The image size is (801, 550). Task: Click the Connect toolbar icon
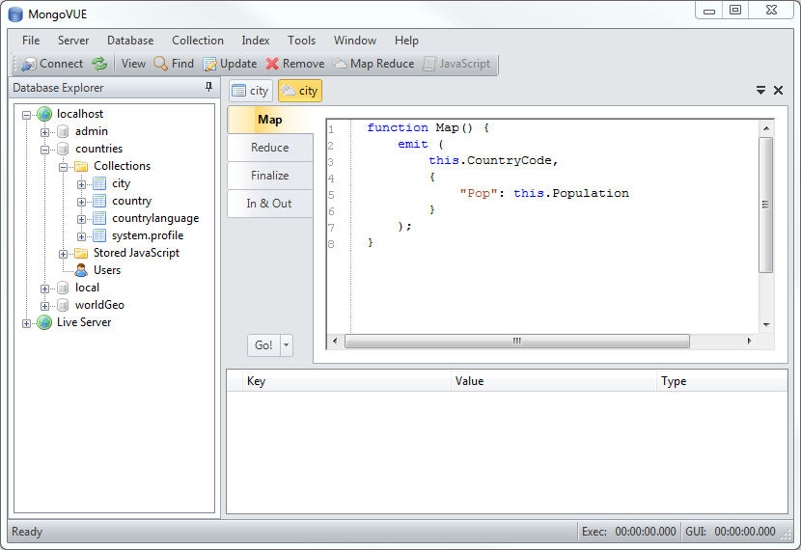(x=28, y=64)
